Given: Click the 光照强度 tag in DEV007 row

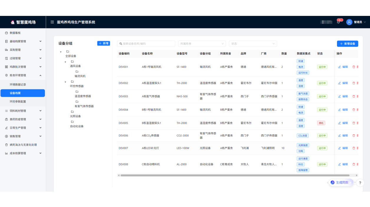Looking at the screenshot, I should [x=303, y=145].
